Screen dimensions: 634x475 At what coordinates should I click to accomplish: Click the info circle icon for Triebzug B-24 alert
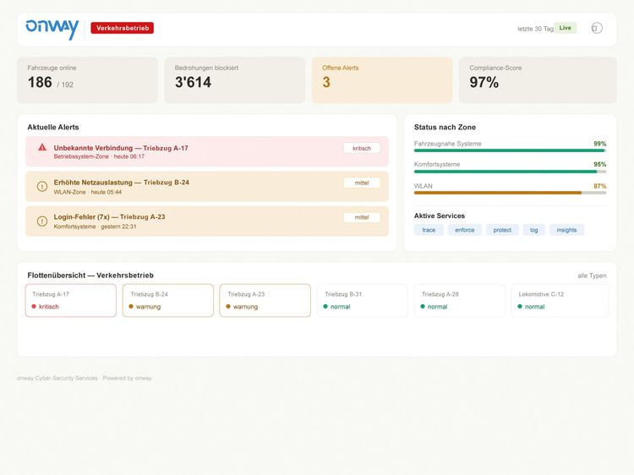tap(42, 186)
